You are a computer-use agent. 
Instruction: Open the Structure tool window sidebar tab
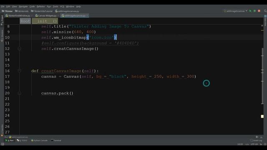pyautogui.click(x=2, y=36)
